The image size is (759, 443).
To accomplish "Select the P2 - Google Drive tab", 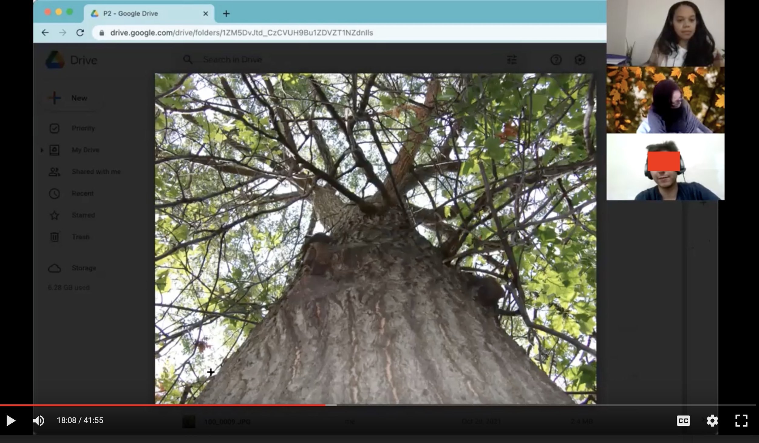I will point(149,14).
